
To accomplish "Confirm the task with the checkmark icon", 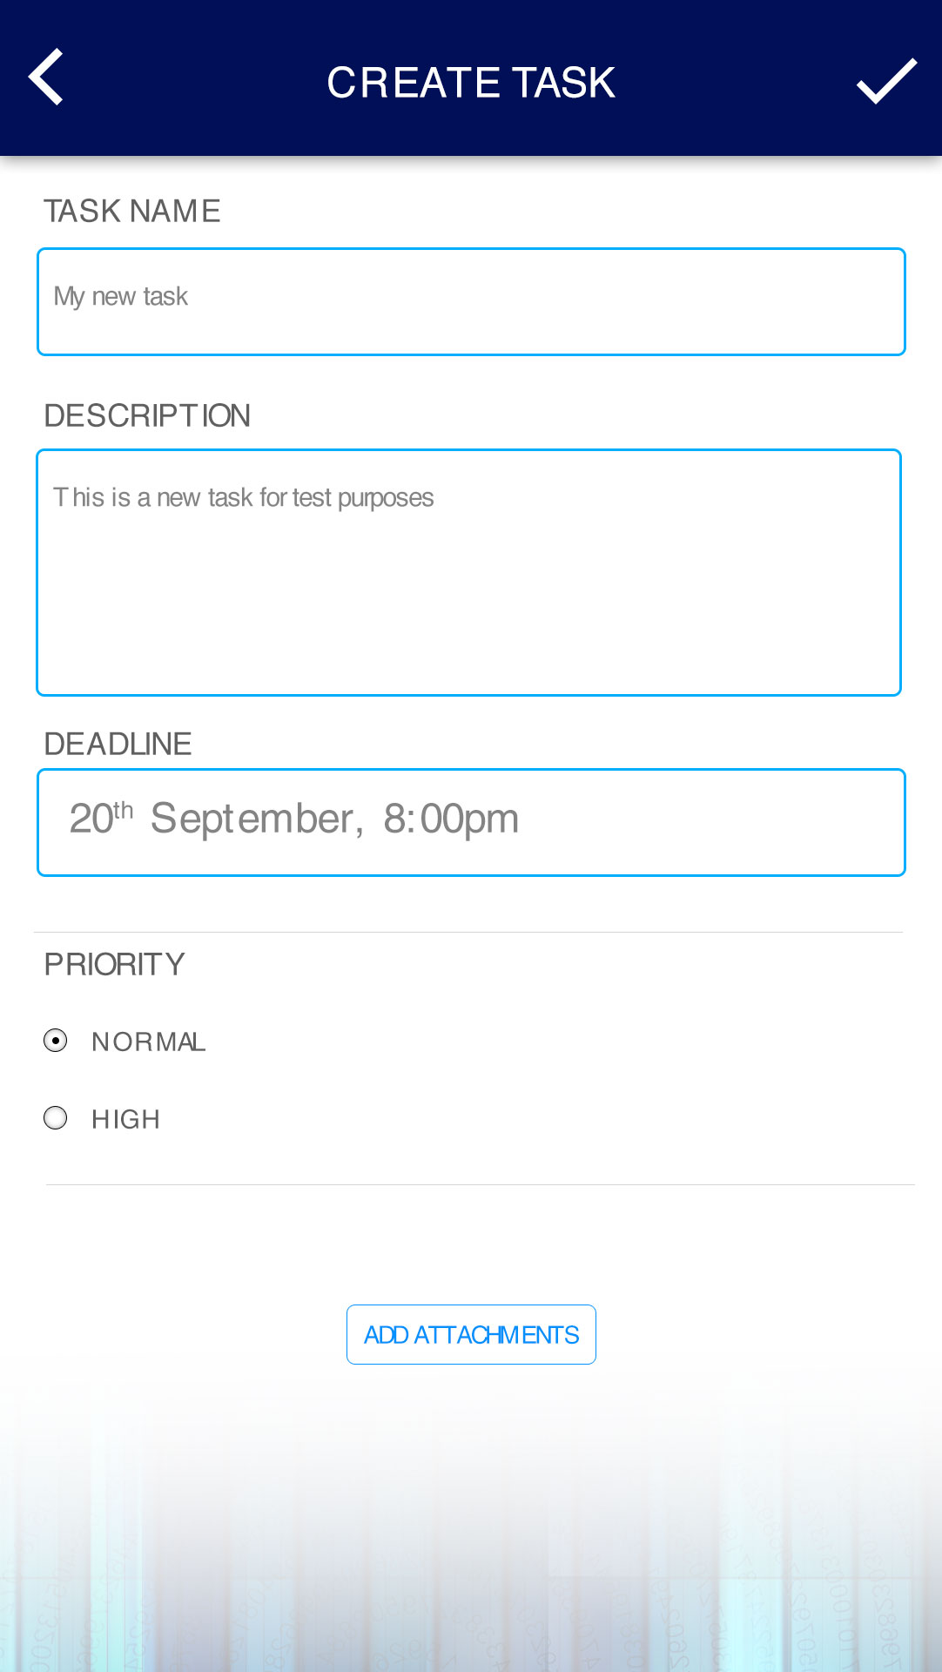I will [x=886, y=81].
